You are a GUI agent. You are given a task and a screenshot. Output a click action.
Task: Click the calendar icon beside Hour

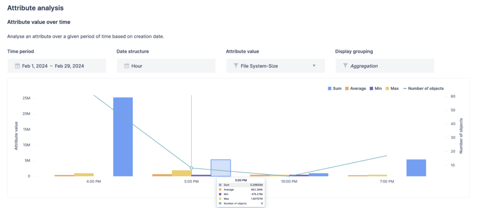click(127, 66)
